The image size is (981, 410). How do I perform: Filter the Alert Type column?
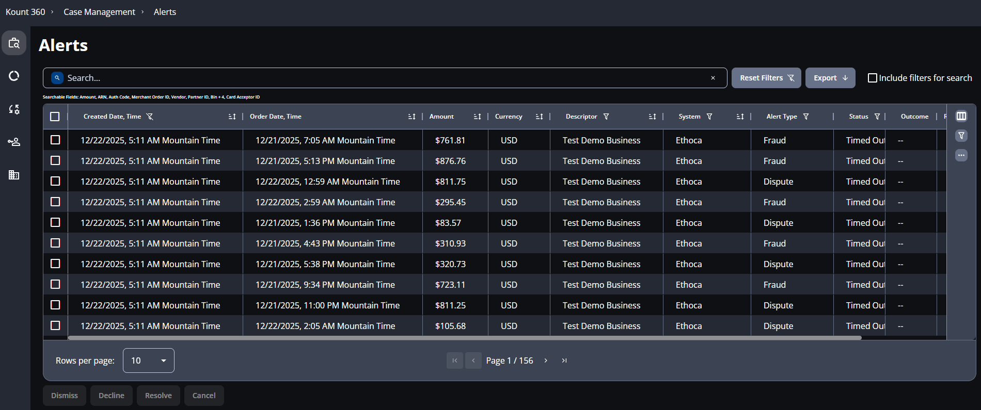click(806, 117)
